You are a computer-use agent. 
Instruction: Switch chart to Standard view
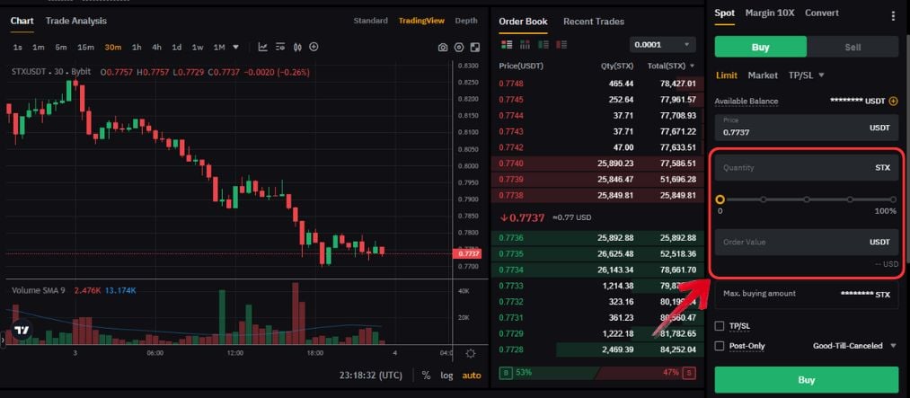pos(370,21)
